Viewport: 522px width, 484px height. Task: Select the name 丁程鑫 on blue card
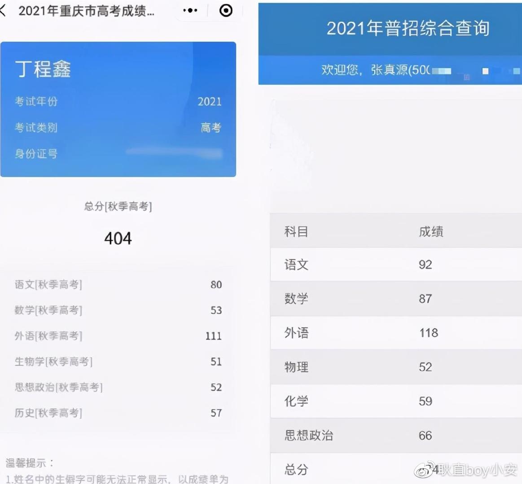click(43, 69)
